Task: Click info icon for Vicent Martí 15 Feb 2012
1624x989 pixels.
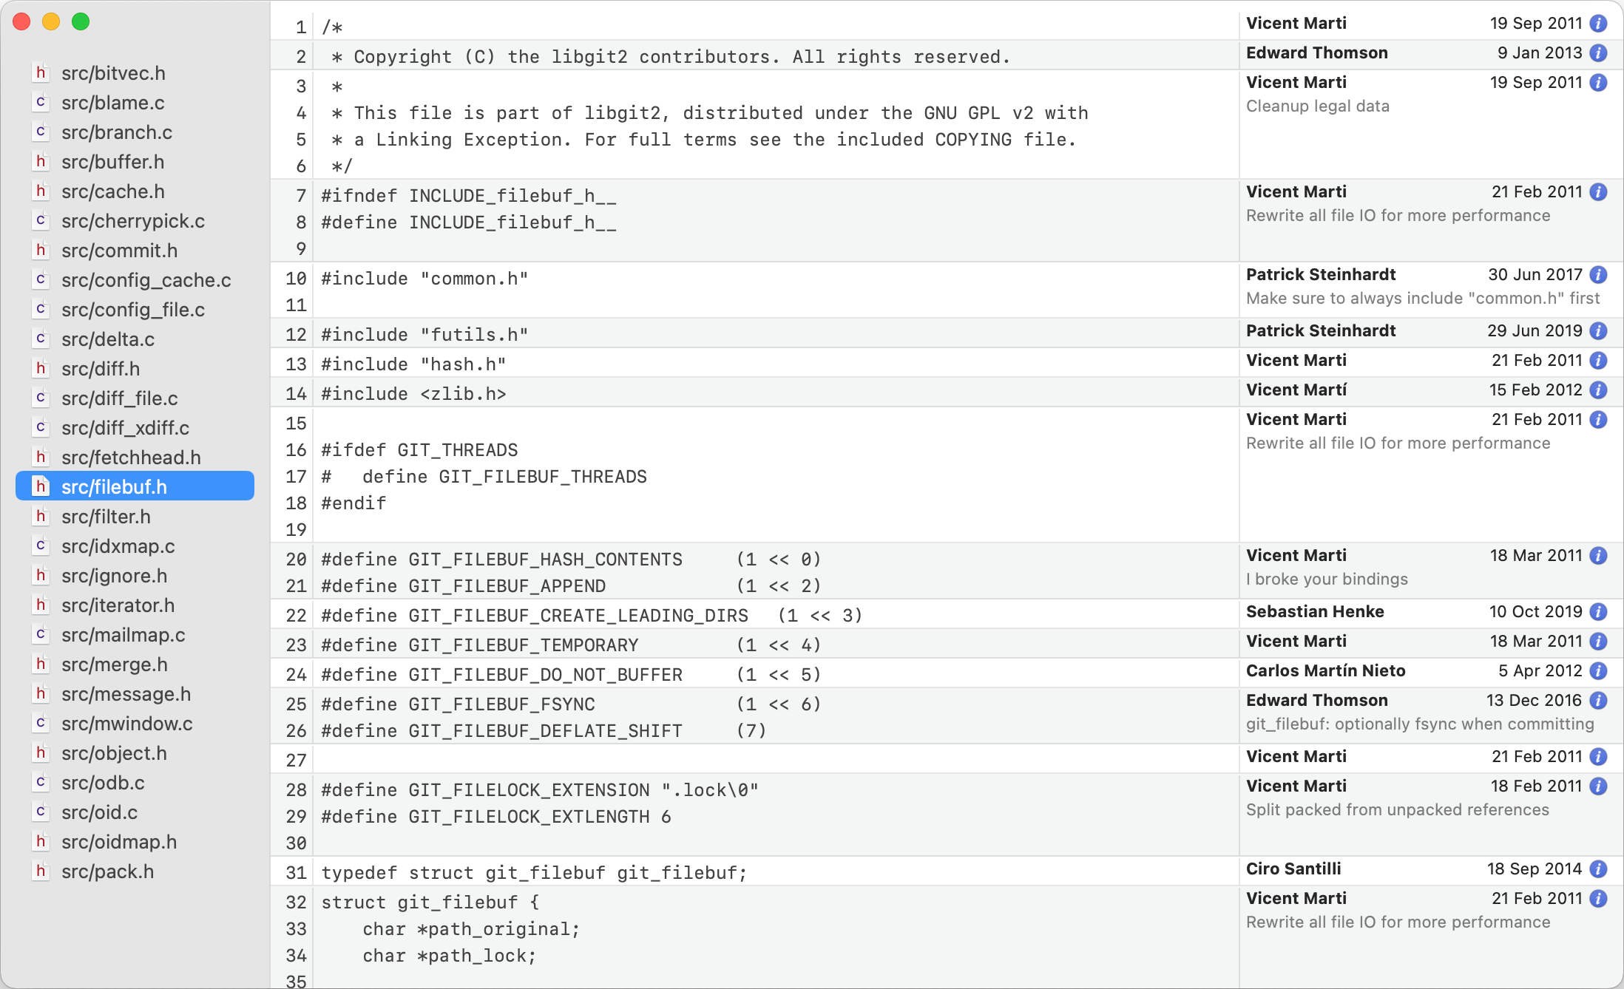Action: (x=1599, y=390)
